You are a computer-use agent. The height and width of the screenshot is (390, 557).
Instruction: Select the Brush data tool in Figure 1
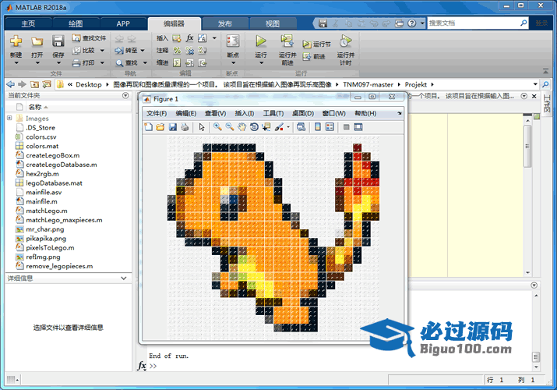tap(279, 127)
